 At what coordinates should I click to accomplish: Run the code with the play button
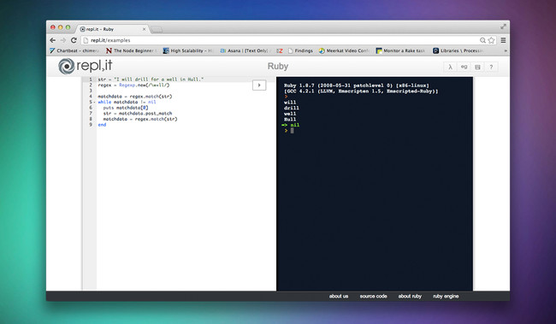(259, 85)
